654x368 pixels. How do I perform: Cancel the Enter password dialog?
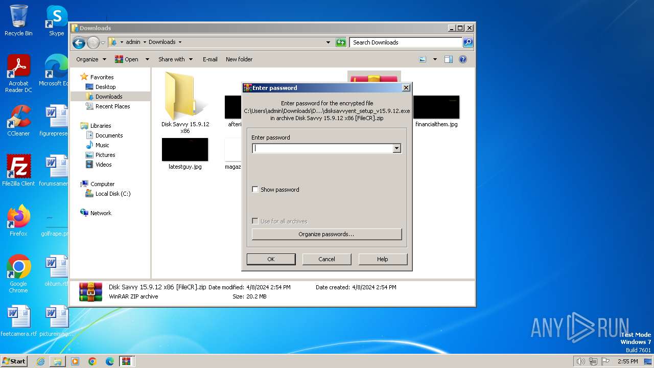tap(326, 259)
